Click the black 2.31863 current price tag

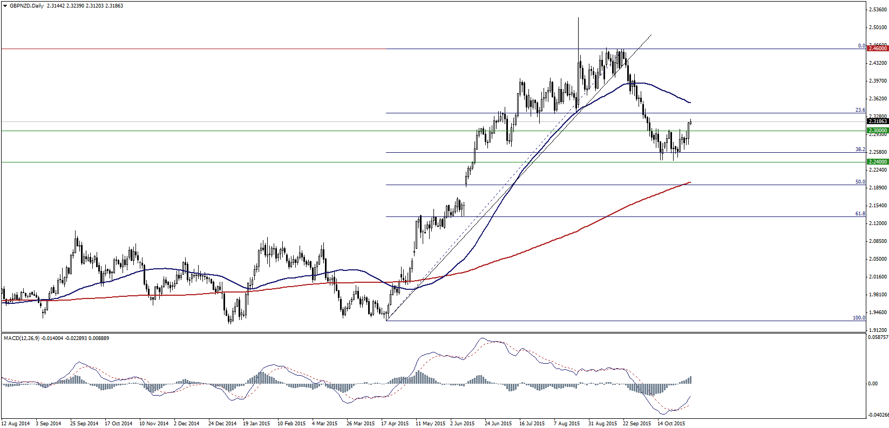pos(877,121)
